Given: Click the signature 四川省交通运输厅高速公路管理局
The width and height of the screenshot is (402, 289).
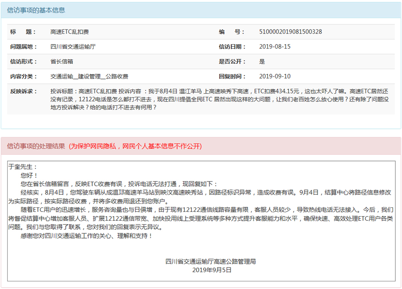Looking at the screenshot, I should (x=211, y=261).
